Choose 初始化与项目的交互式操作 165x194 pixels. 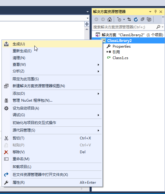(x=52, y=122)
